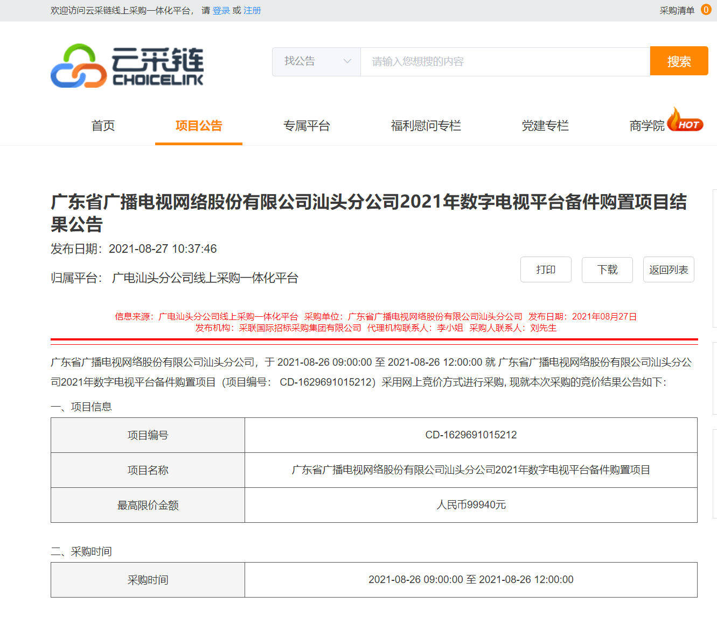Click the 打印 button
717x618 pixels.
pyautogui.click(x=546, y=269)
